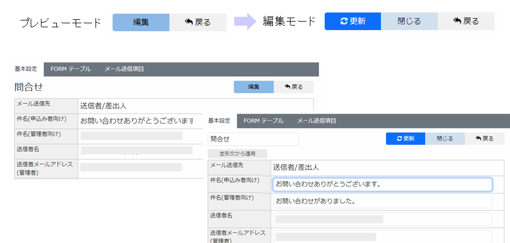The image size is (510, 243).
Task: Click the large 閉じる button at top
Action: [409, 21]
